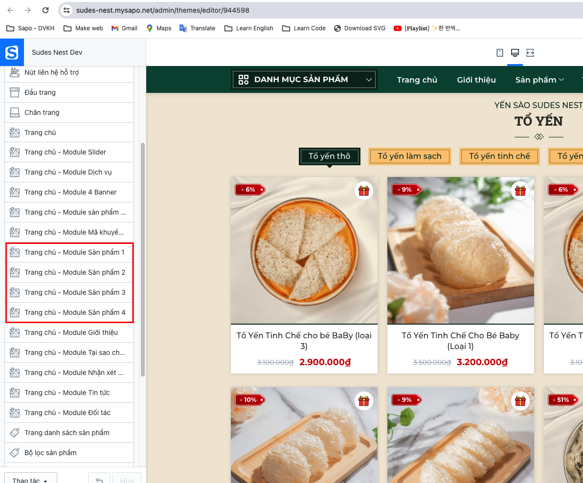Click the category grid icon in header
Viewport: 583px width, 483px height.
[x=244, y=80]
